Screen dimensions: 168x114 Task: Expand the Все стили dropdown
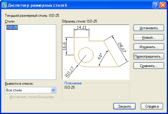point(53,90)
